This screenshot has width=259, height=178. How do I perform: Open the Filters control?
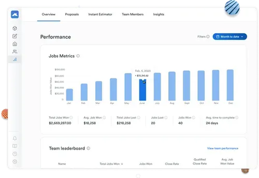[203, 37]
